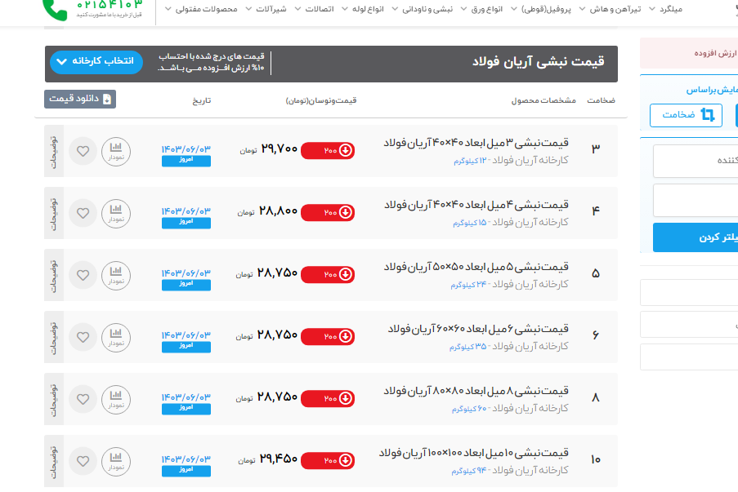
Task: Click the red price-drop badge on 8mm row
Action: tap(328, 398)
